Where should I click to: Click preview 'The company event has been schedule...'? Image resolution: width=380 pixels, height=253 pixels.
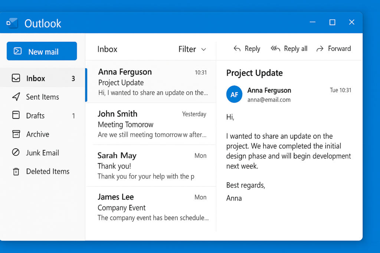pyautogui.click(x=153, y=218)
